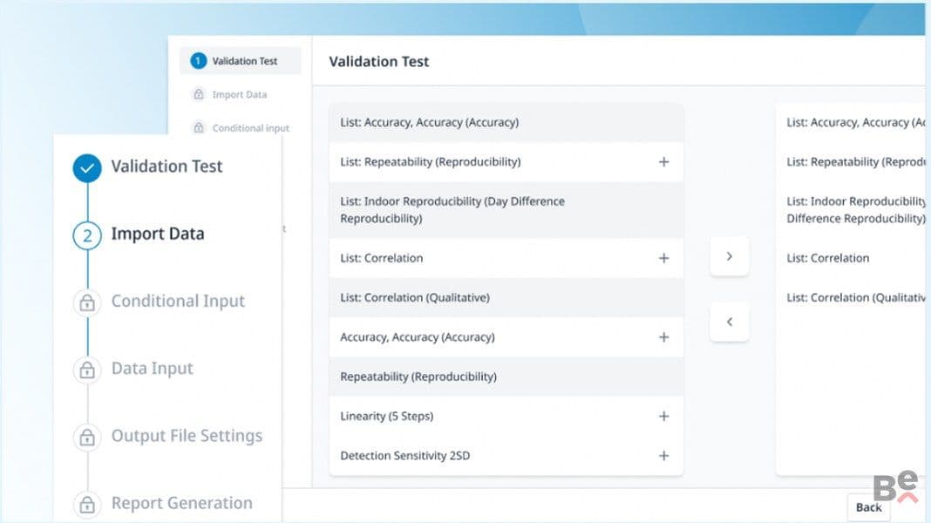Select List: Correlation in the right selected list

pos(827,258)
